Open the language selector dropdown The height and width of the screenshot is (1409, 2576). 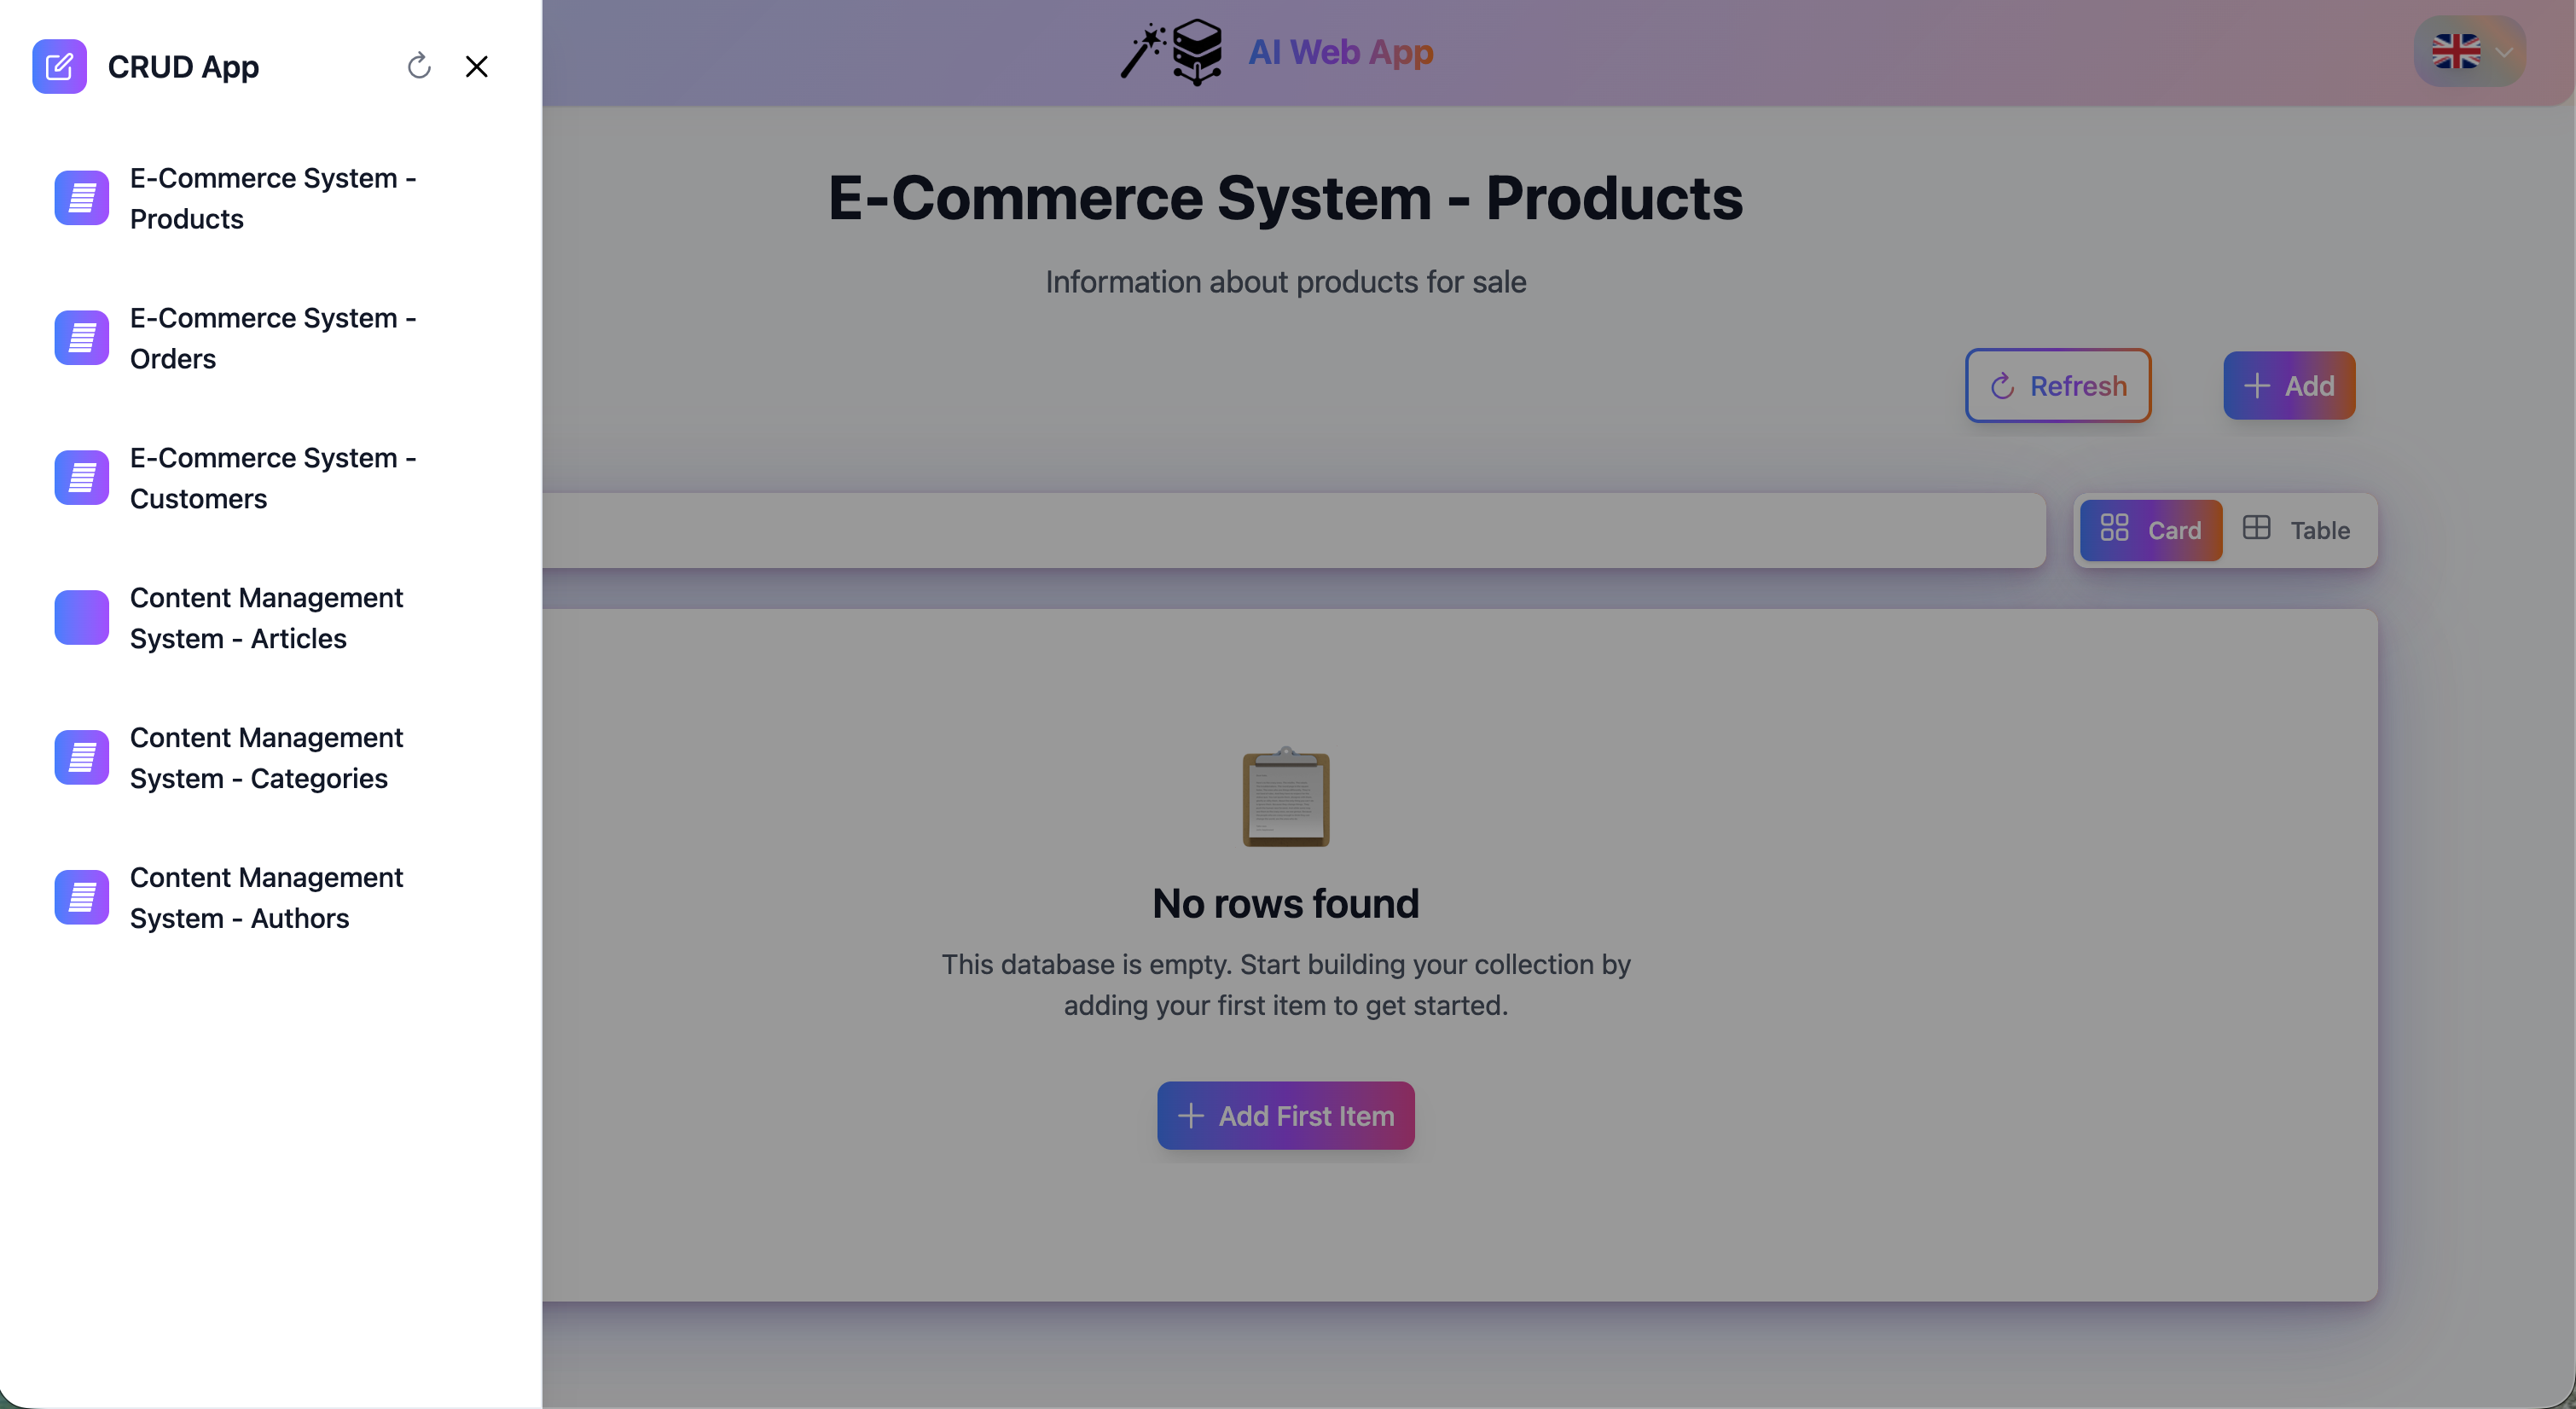tap(2469, 51)
